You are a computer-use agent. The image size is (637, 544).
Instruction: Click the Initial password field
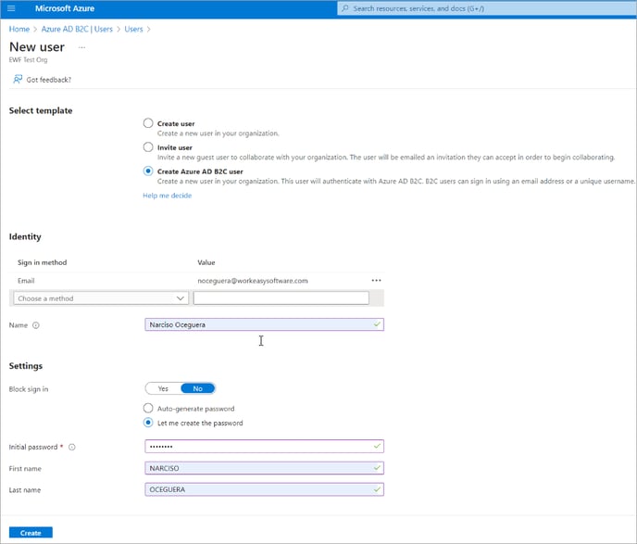tap(264, 447)
